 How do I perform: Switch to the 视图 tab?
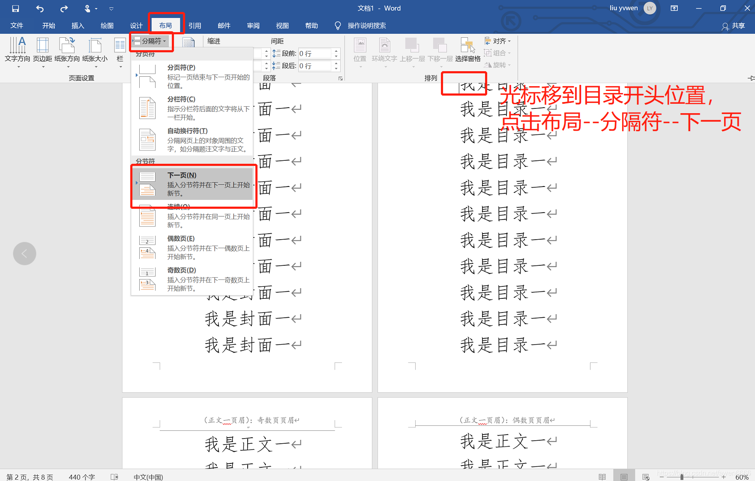[x=282, y=26]
